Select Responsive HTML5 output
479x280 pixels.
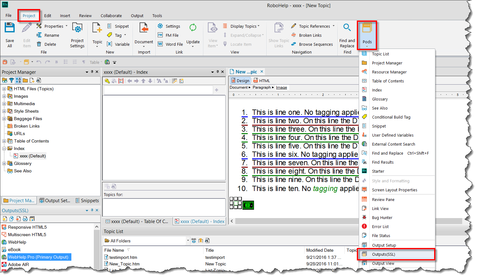(x=27, y=227)
